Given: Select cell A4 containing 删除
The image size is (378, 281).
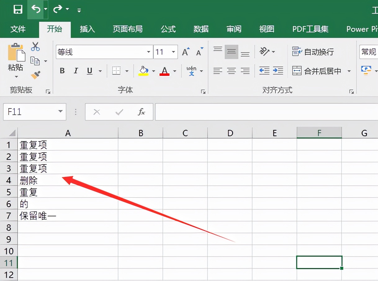Looking at the screenshot, I should 68,180.
